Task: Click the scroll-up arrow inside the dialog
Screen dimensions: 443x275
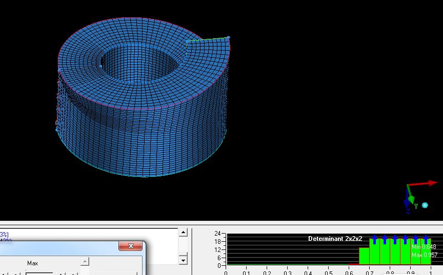Action: 85,262
